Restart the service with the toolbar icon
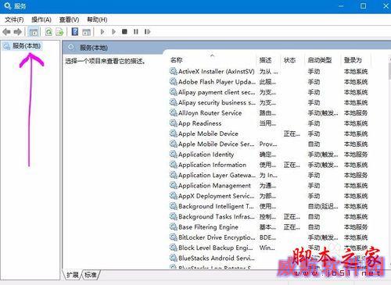 coord(147,32)
